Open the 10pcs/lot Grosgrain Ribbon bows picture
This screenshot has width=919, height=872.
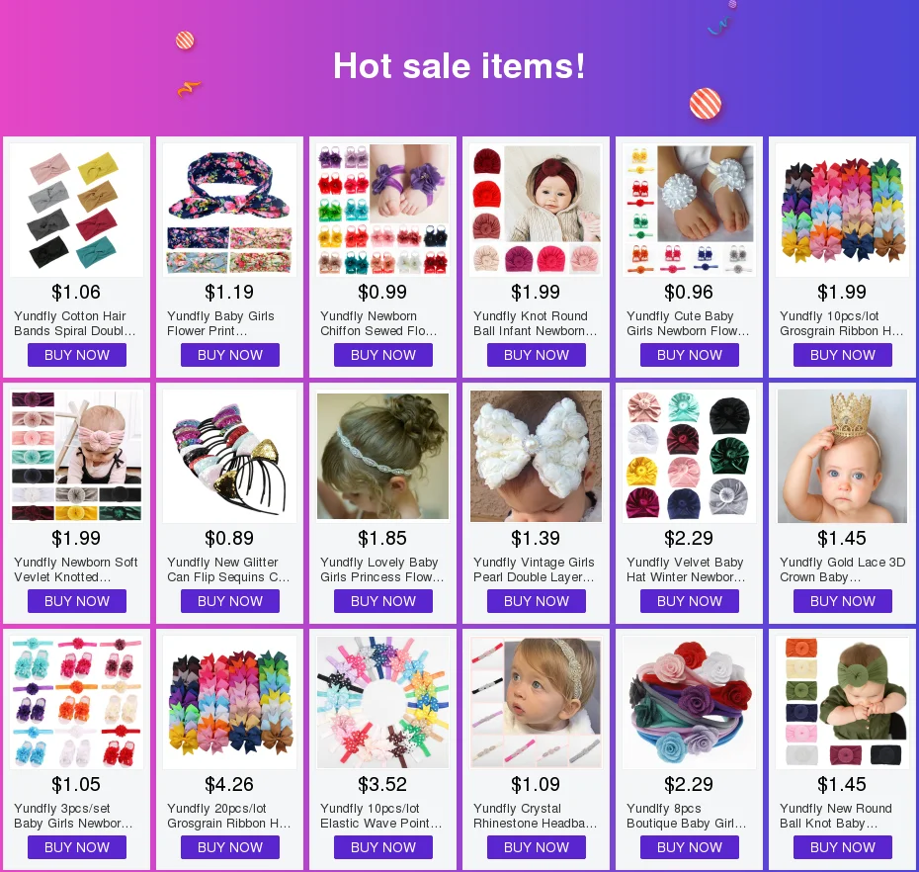[x=842, y=210]
